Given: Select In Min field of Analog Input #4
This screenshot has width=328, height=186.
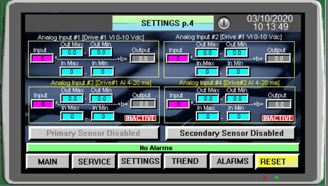Looking at the screenshot, I should 238,116.
